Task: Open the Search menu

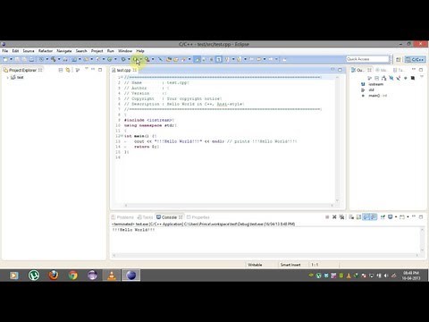Action: [81, 51]
